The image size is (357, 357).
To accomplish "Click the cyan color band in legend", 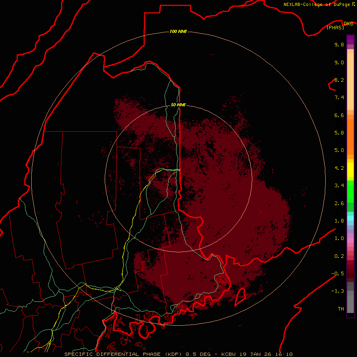I will coord(350,218).
